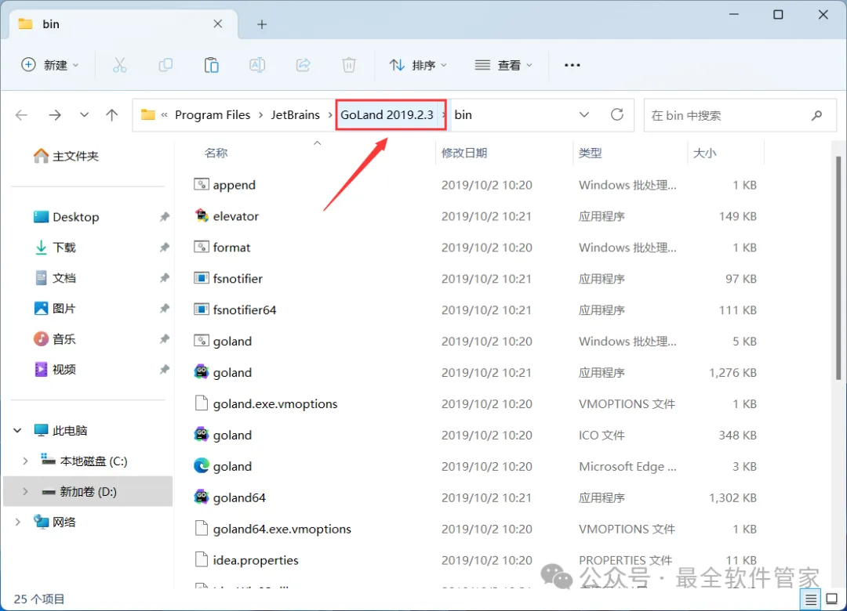This screenshot has height=611, width=847.
Task: Navigate to Program Files breadcrumb
Action: [x=213, y=115]
